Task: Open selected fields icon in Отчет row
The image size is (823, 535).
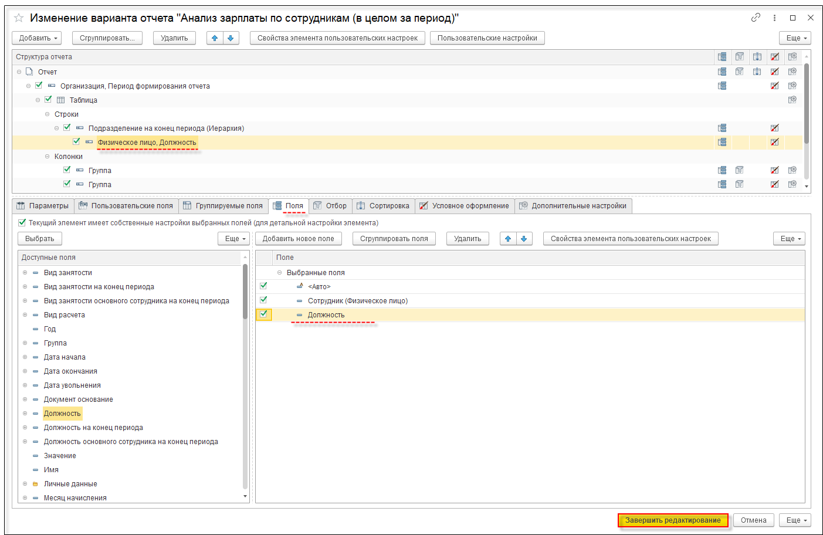Action: pyautogui.click(x=722, y=72)
